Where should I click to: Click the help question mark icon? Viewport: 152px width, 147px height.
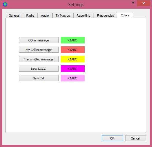(133, 3)
